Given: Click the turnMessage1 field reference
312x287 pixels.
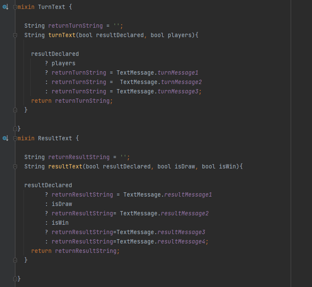Looking at the screenshot, I should [x=178, y=72].
